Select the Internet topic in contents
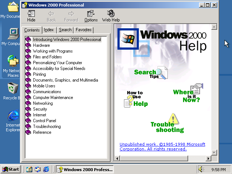This screenshot has width=232, height=174. tap(40, 115)
